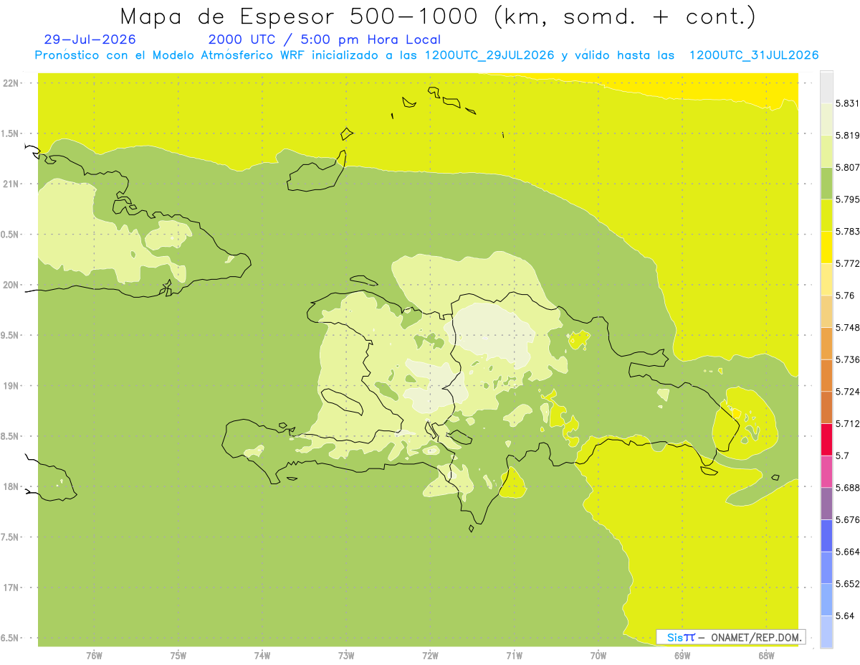Select the 73W longitude label
The height and width of the screenshot is (665, 860).
(346, 655)
